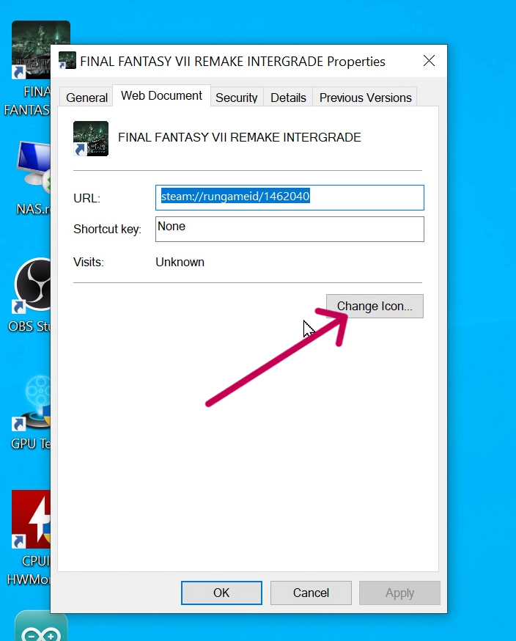Select the NAS remote desktop icon

point(33,178)
